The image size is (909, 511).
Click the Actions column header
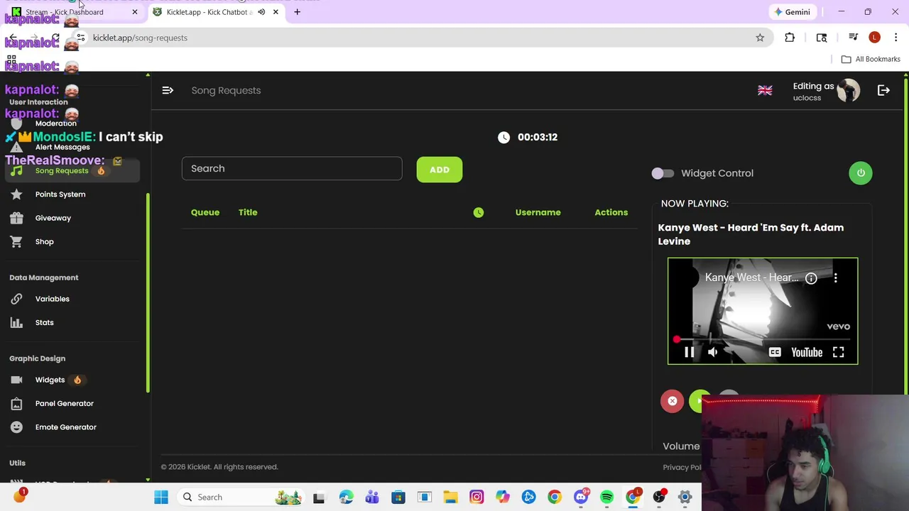611,212
